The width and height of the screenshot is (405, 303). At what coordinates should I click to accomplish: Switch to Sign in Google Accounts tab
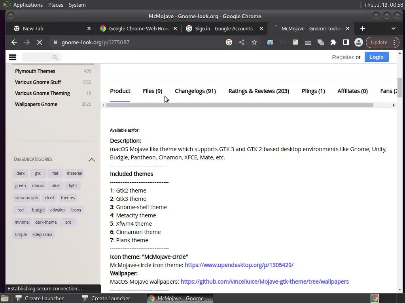223,28
